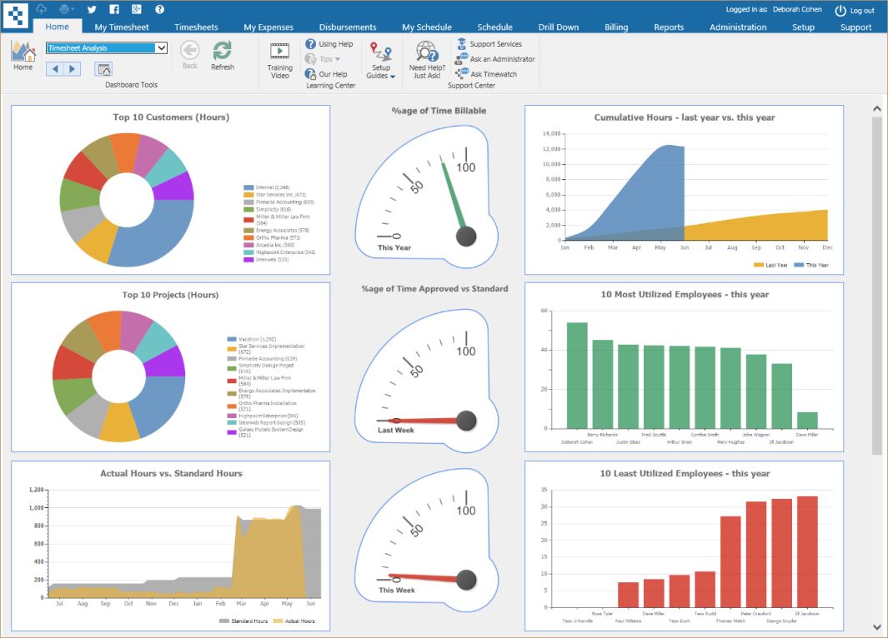Screen dimensions: 888x638
Task: Click the 'Actual Hours' legend label
Action: pos(299,621)
